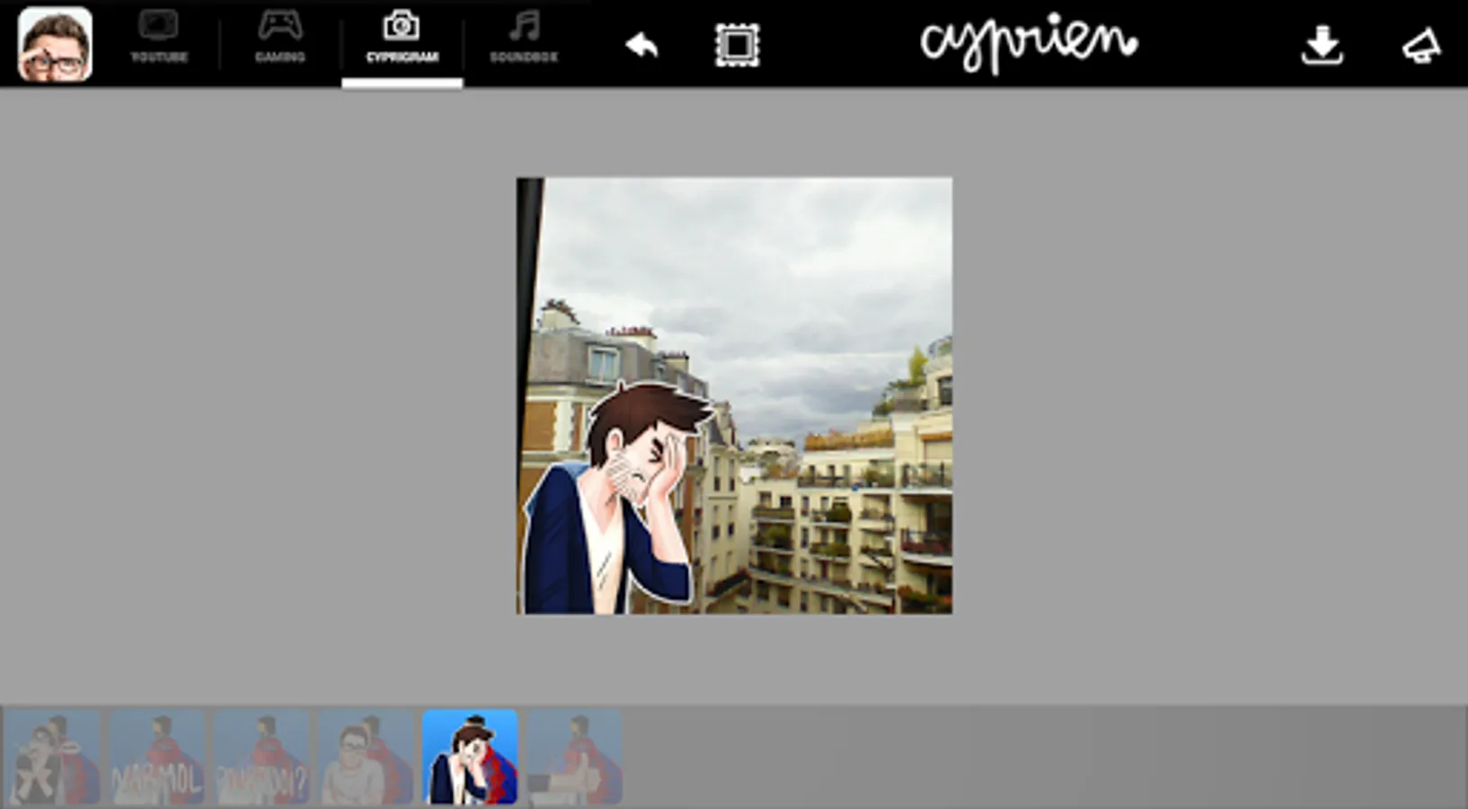
Task: Select the "POURQUOI?" sticker thumbnail
Action: tap(261, 757)
